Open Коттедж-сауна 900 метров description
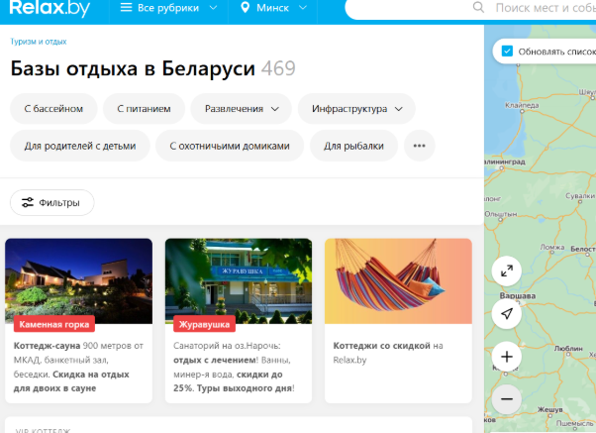This screenshot has width=596, height=433. 78,367
